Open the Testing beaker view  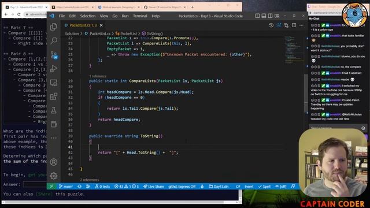click(x=54, y=110)
